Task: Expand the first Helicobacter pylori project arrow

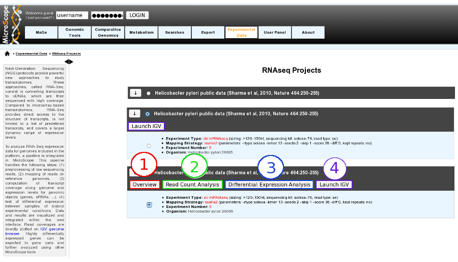Action: (135, 93)
